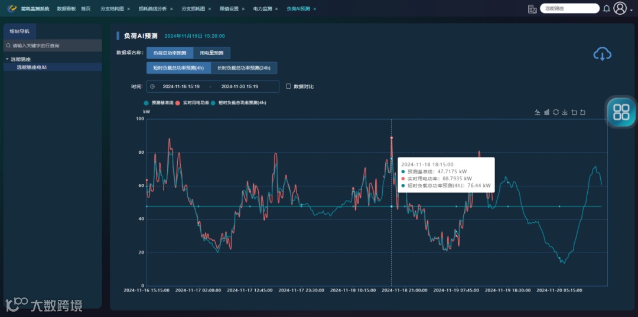Image resolution: width=638 pixels, height=317 pixels.
Task: Switch to 电力监测 tab
Action: (262, 8)
